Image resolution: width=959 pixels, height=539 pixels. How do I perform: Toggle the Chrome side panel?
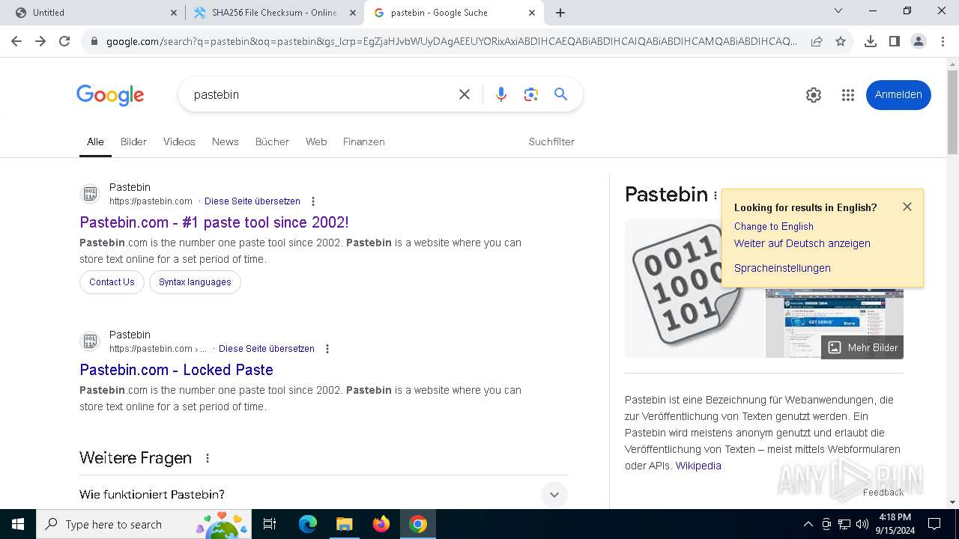[894, 41]
